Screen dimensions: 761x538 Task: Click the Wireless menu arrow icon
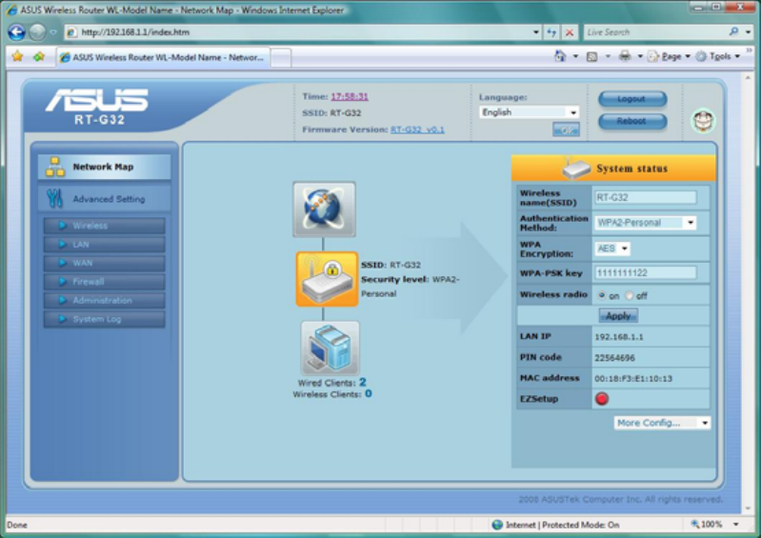(62, 225)
